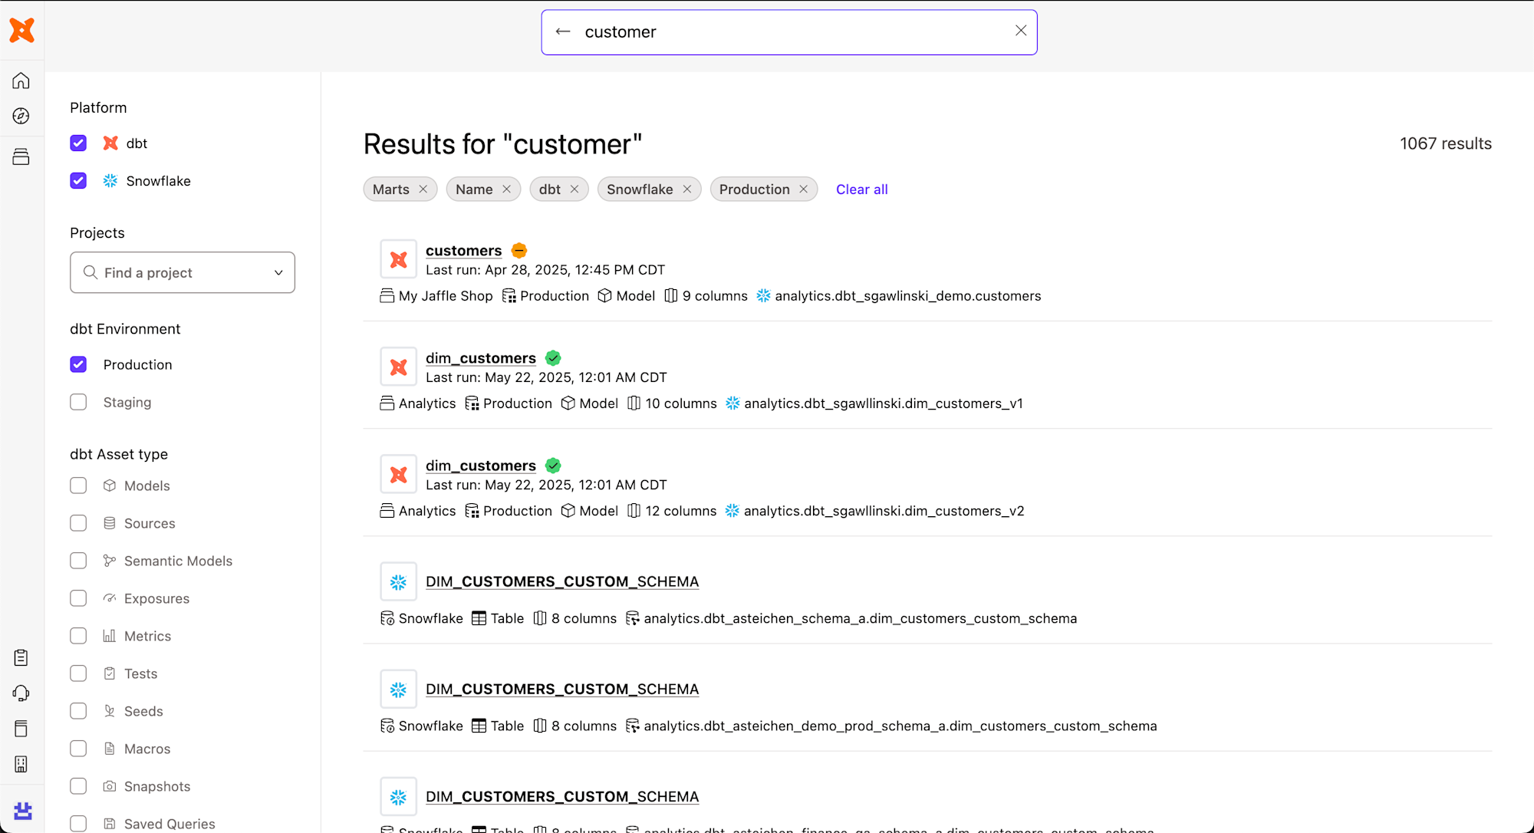Click the back arrow in search bar
1534x833 pixels.
563,31
